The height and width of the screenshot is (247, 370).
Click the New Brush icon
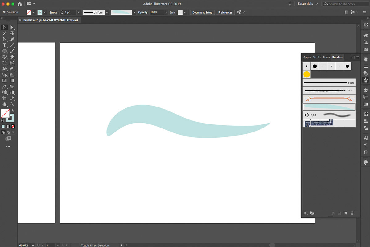[x=346, y=213]
